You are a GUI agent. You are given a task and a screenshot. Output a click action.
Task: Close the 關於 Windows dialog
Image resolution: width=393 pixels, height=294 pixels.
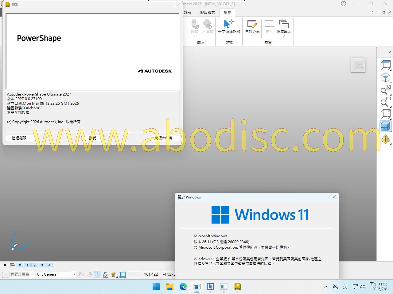point(334,197)
